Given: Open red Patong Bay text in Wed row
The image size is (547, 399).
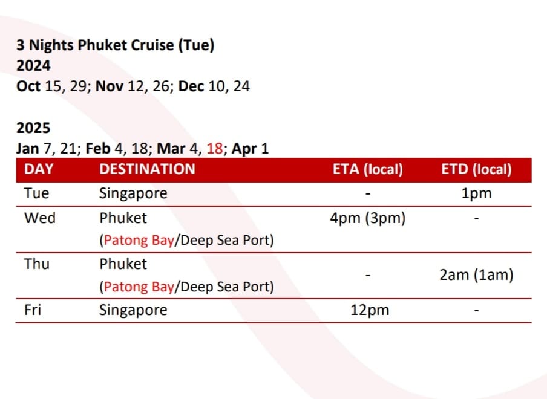Looking at the screenshot, I should coord(139,240).
